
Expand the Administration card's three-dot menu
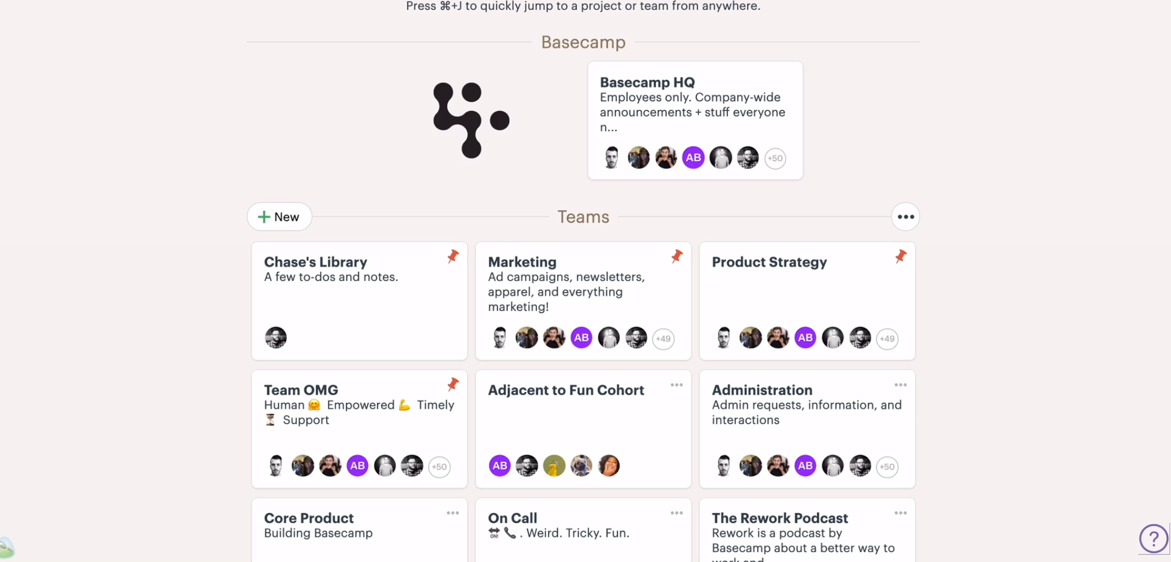tap(900, 385)
